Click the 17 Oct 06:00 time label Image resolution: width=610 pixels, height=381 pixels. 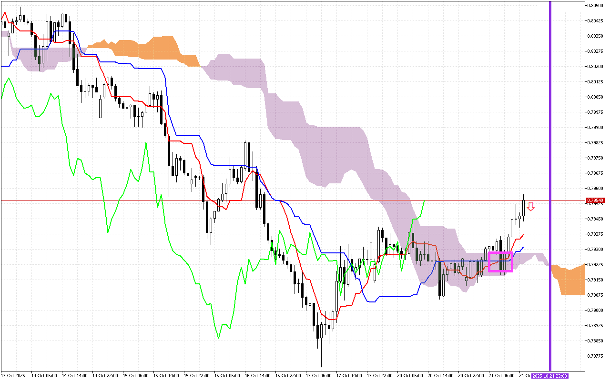pos(320,376)
